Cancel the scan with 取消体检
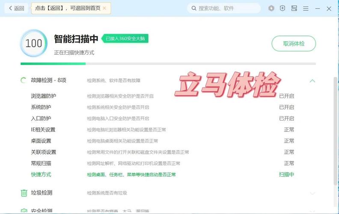The height and width of the screenshot is (214, 339). pos(294,44)
